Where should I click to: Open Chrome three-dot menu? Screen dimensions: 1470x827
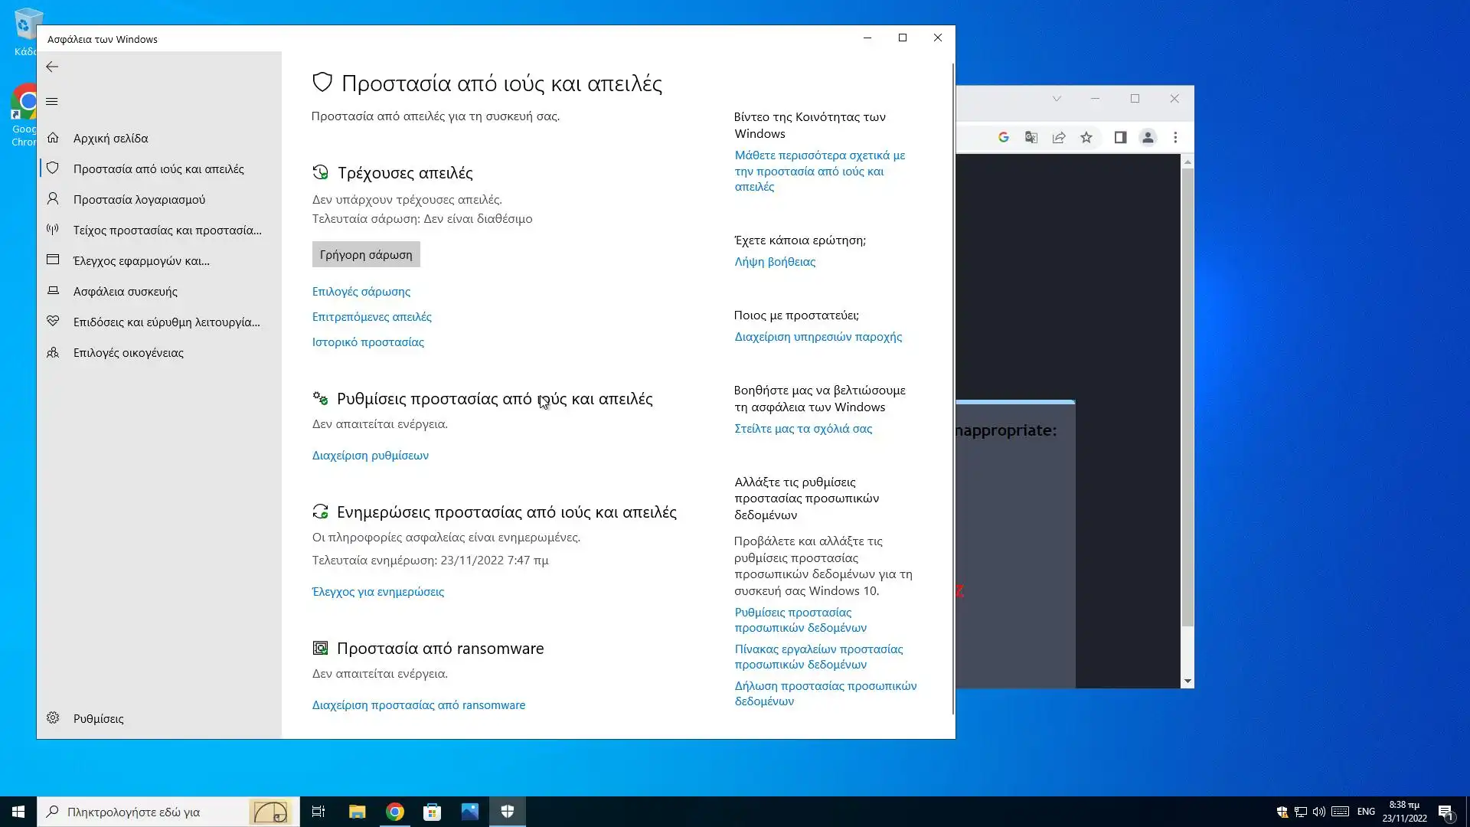[1175, 138]
